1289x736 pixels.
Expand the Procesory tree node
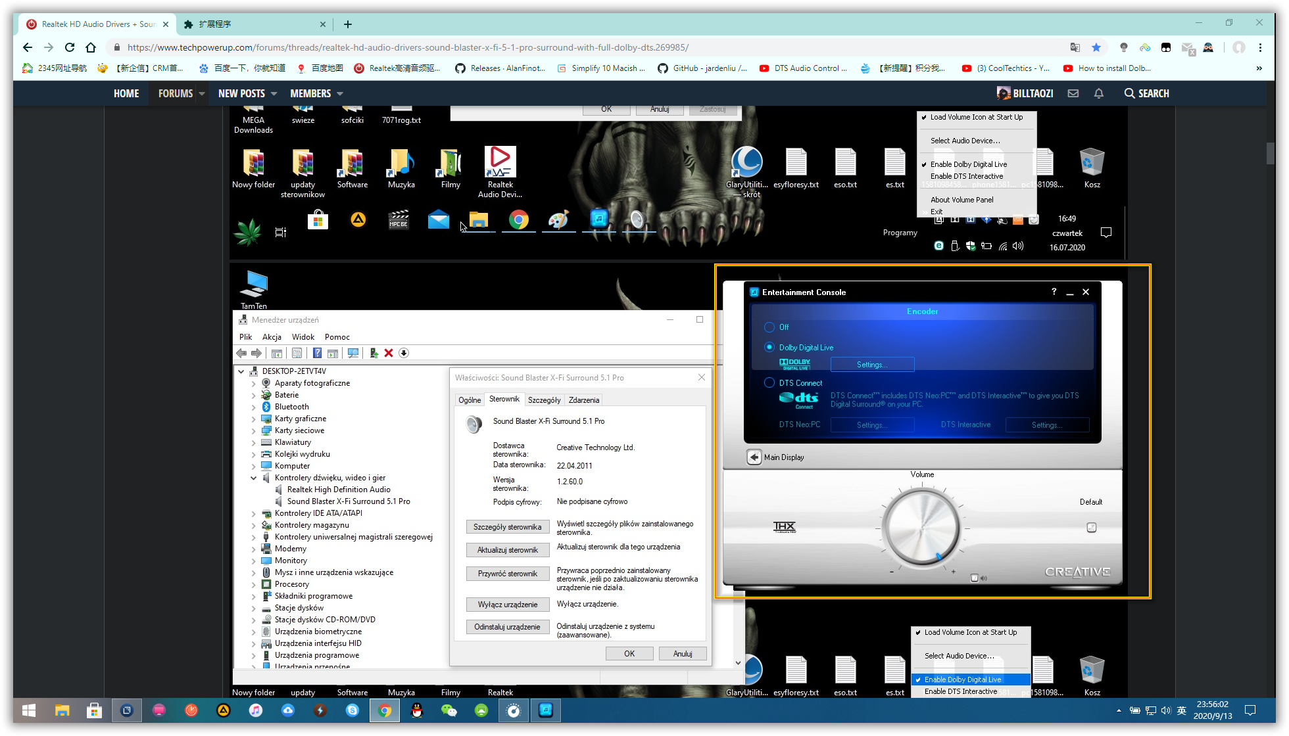pos(254,584)
